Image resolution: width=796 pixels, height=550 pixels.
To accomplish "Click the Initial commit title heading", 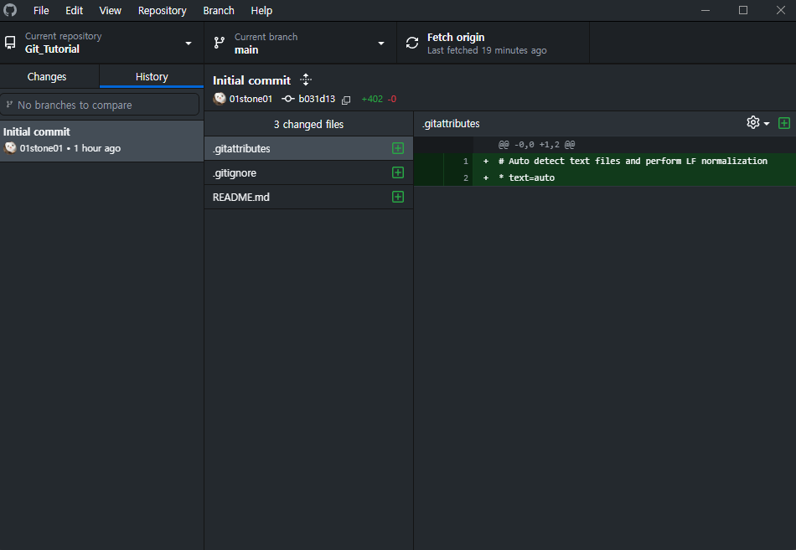I will pos(252,80).
